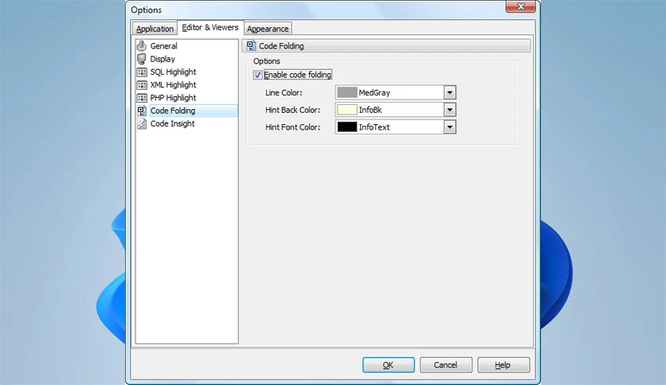Switch to the Appearance tab

[x=268, y=29]
